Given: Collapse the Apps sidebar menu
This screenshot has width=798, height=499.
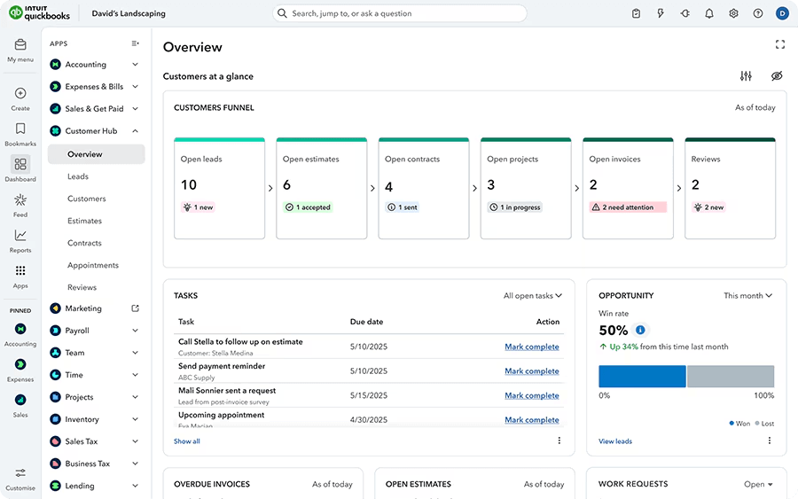Looking at the screenshot, I should 135,43.
